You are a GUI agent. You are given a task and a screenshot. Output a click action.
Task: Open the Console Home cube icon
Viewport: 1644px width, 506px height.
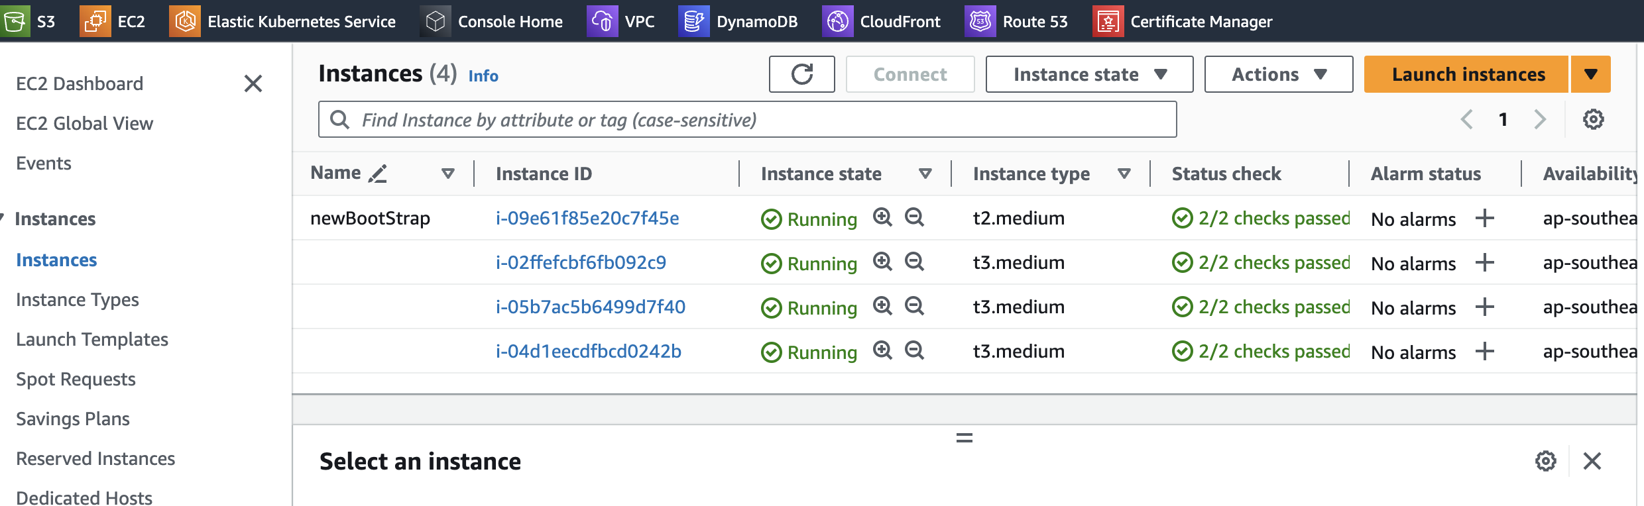(436, 21)
